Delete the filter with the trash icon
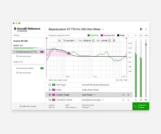The image size is (161, 134). pyautogui.click(x=114, y=40)
